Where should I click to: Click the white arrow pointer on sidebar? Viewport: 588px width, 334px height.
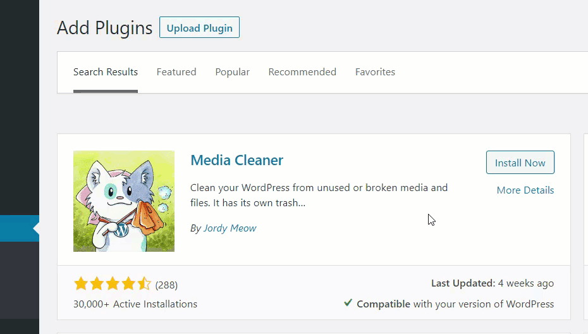coord(37,228)
